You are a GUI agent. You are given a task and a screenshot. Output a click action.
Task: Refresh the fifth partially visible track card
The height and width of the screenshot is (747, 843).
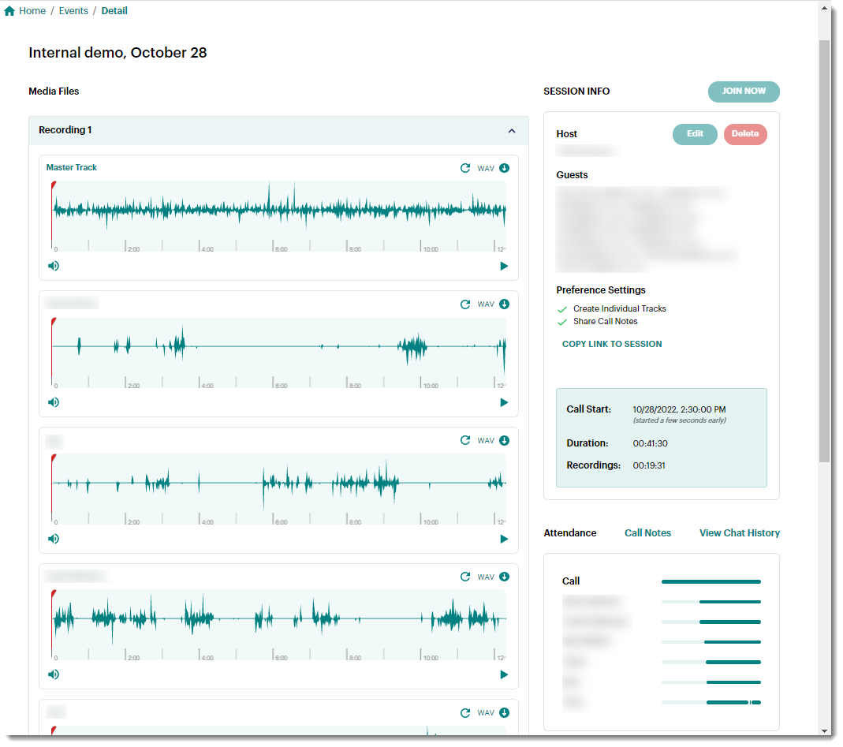click(x=465, y=713)
